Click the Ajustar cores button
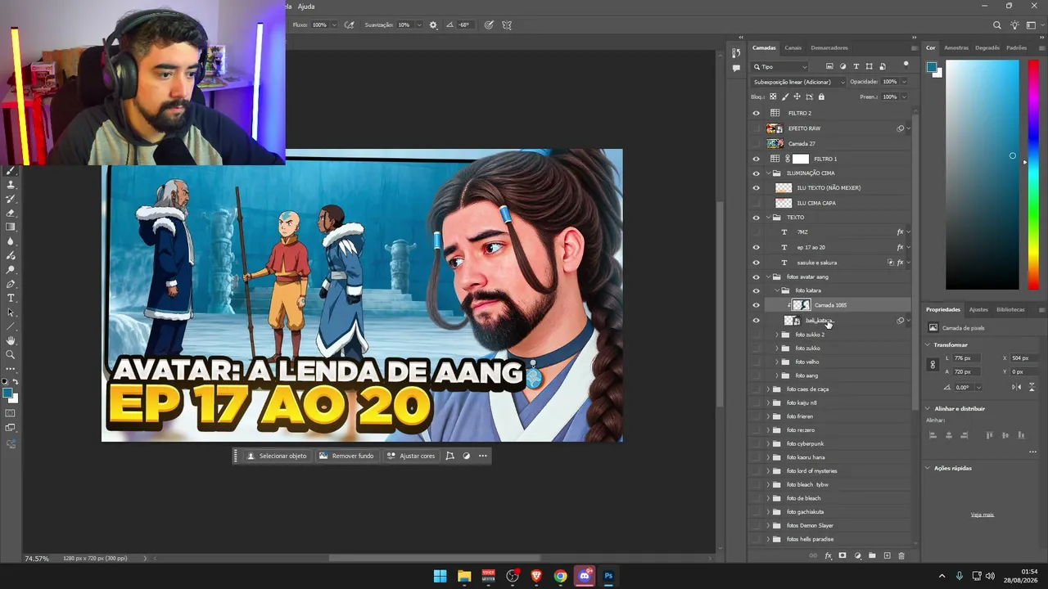This screenshot has width=1048, height=589. pyautogui.click(x=411, y=456)
